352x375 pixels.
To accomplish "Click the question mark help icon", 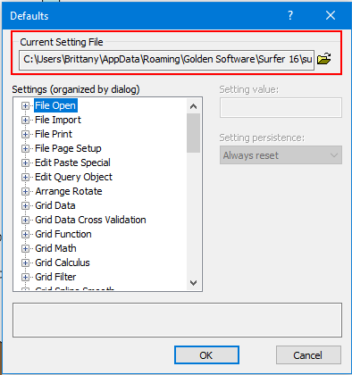I will [290, 15].
